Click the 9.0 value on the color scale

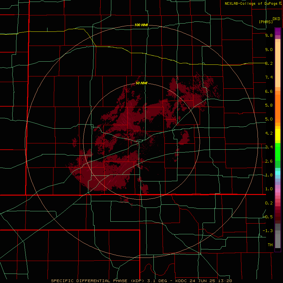[x=269, y=49]
